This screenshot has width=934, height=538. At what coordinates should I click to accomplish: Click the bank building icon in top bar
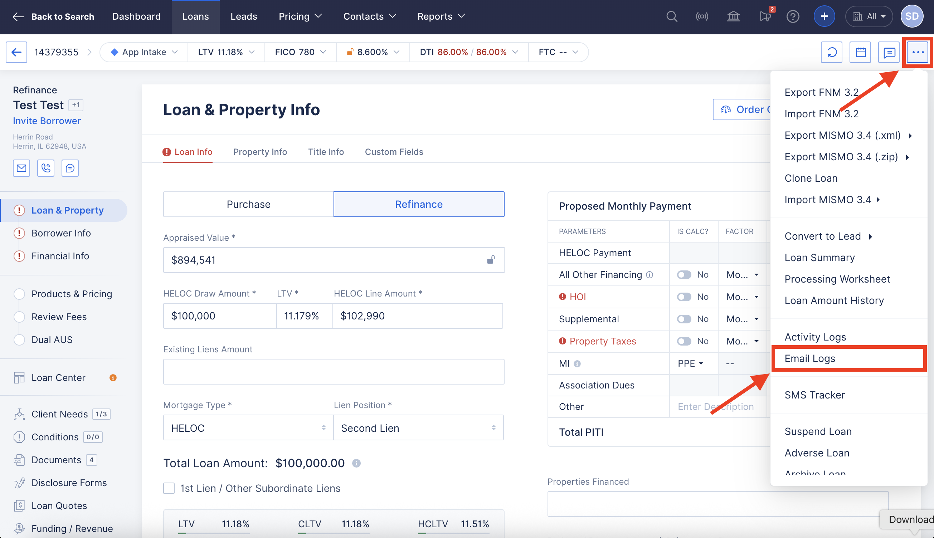(733, 16)
